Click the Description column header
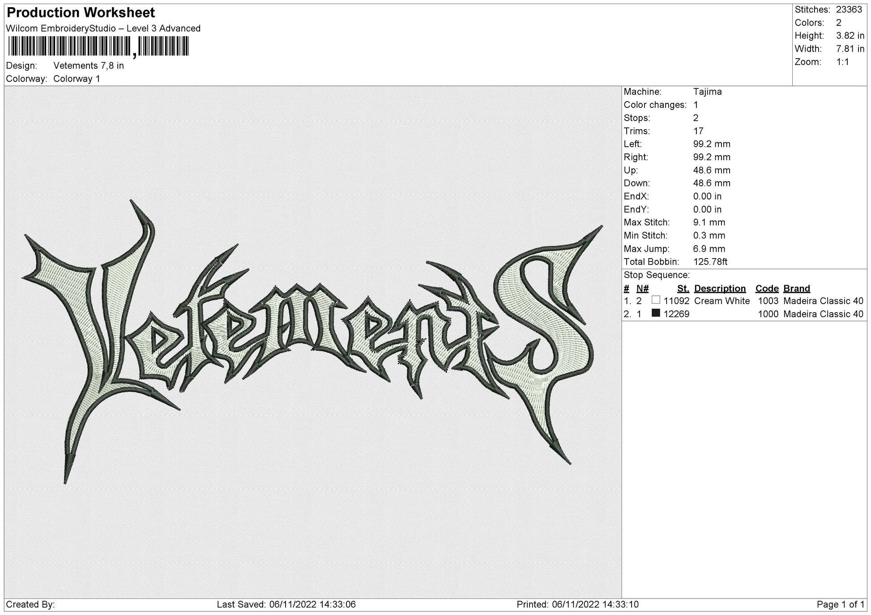871x615 pixels. point(720,288)
